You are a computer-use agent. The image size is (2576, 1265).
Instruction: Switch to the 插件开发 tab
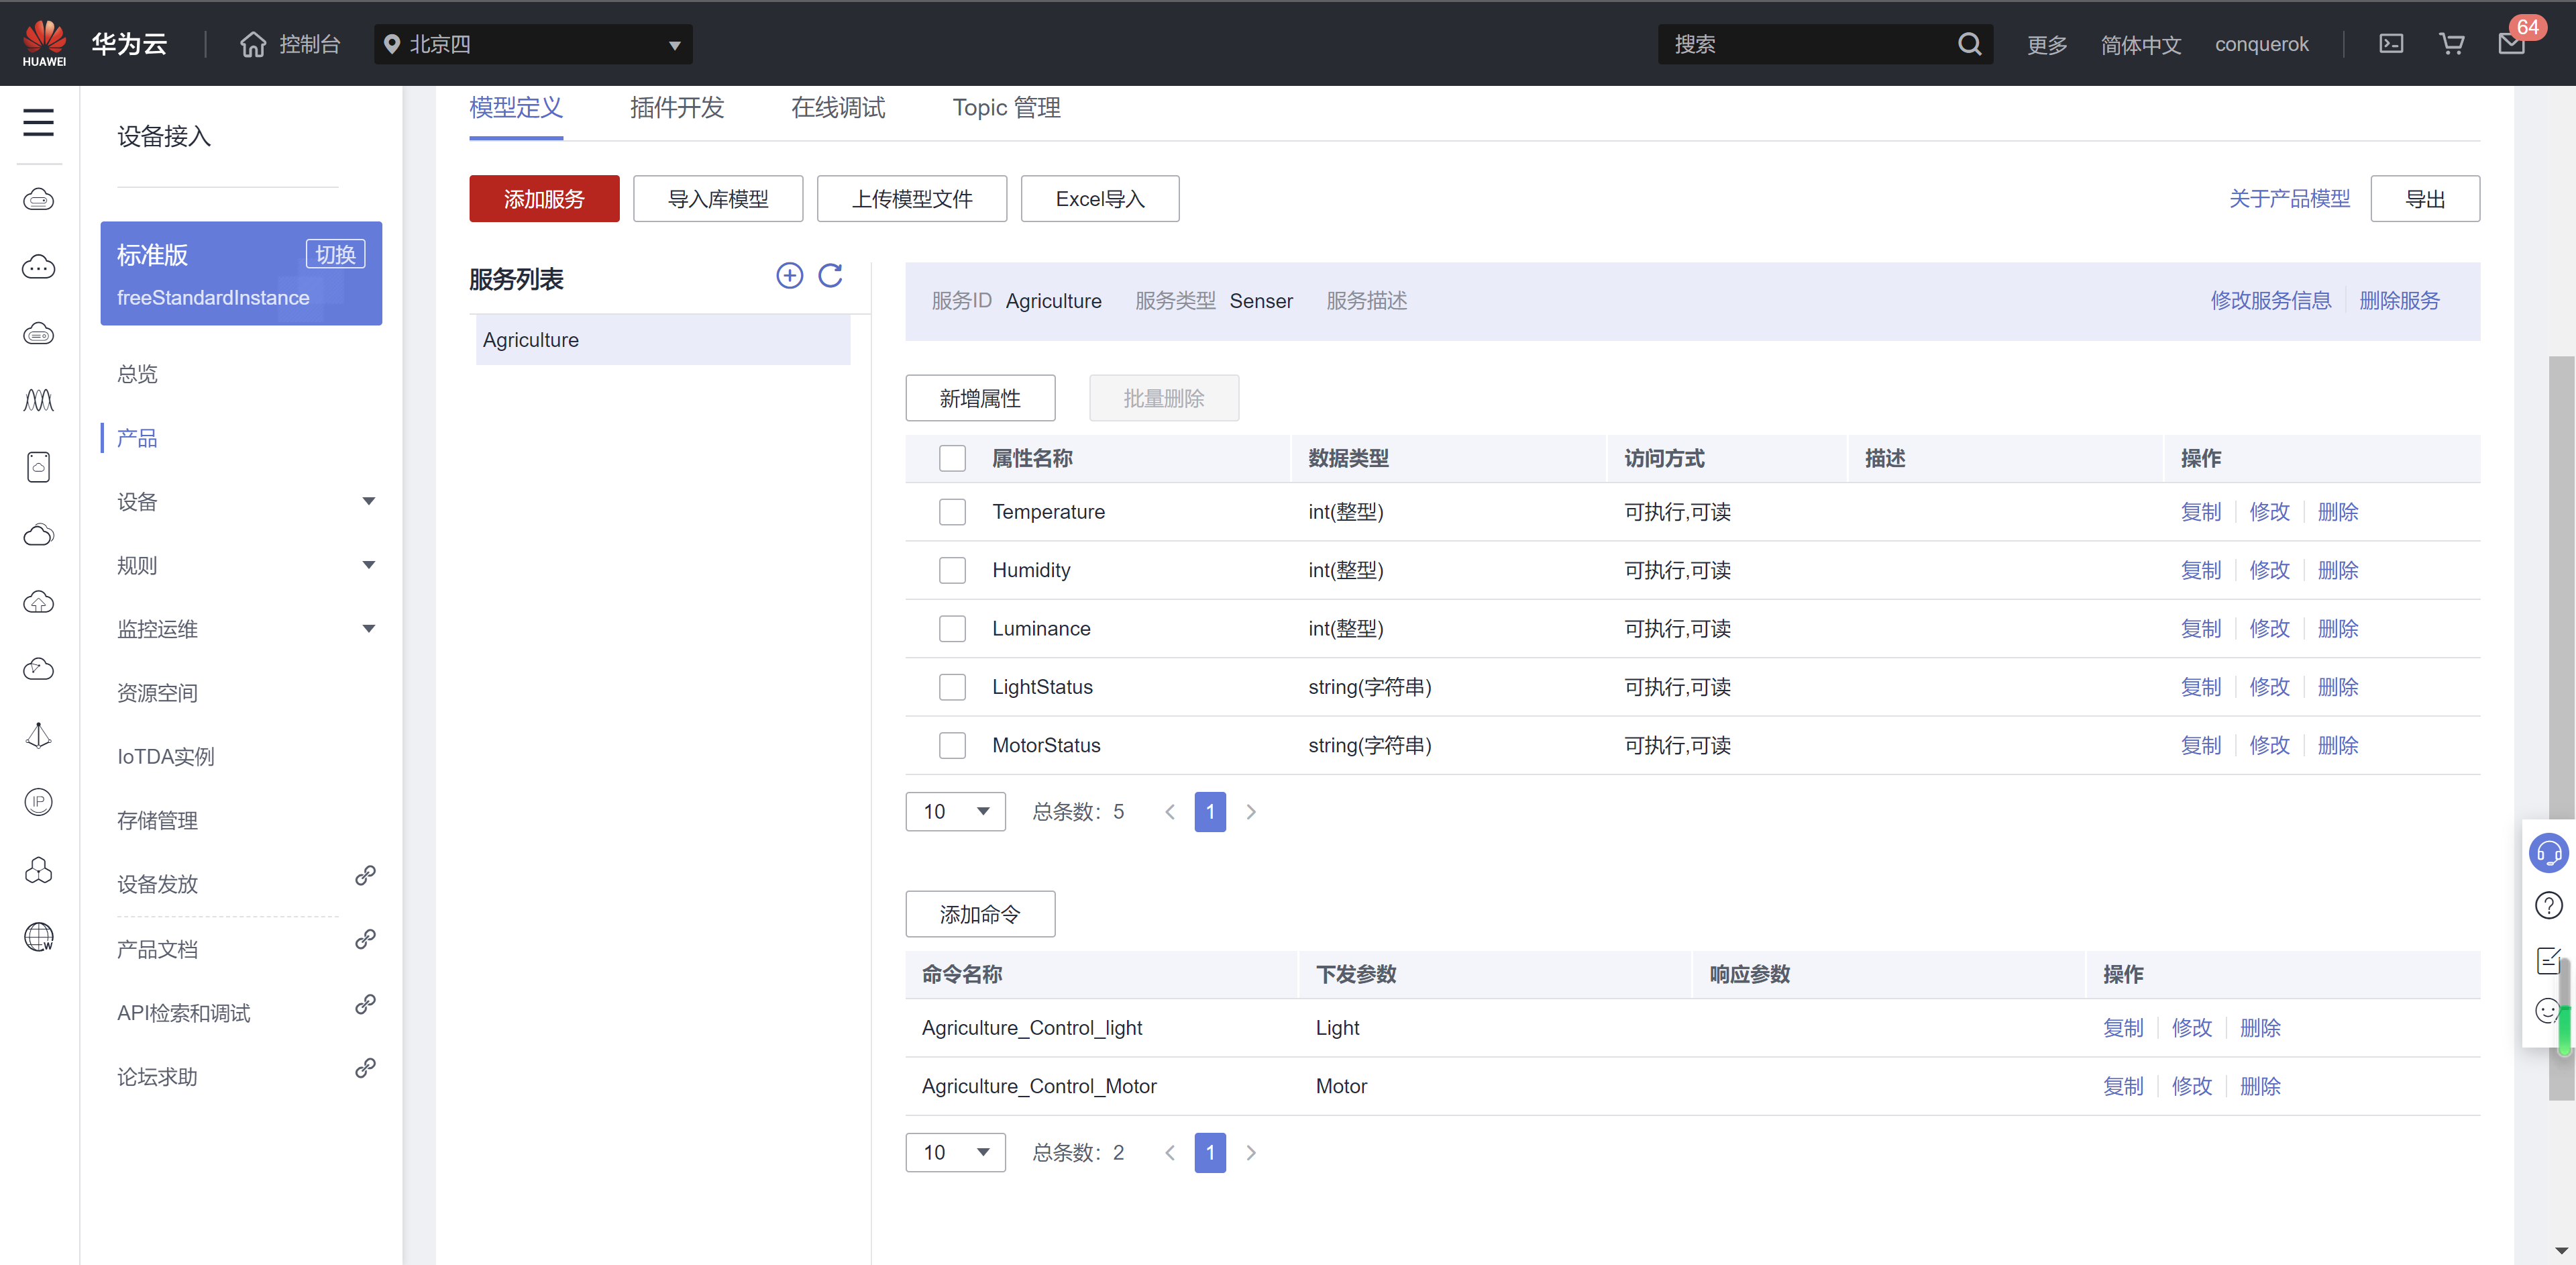click(676, 108)
